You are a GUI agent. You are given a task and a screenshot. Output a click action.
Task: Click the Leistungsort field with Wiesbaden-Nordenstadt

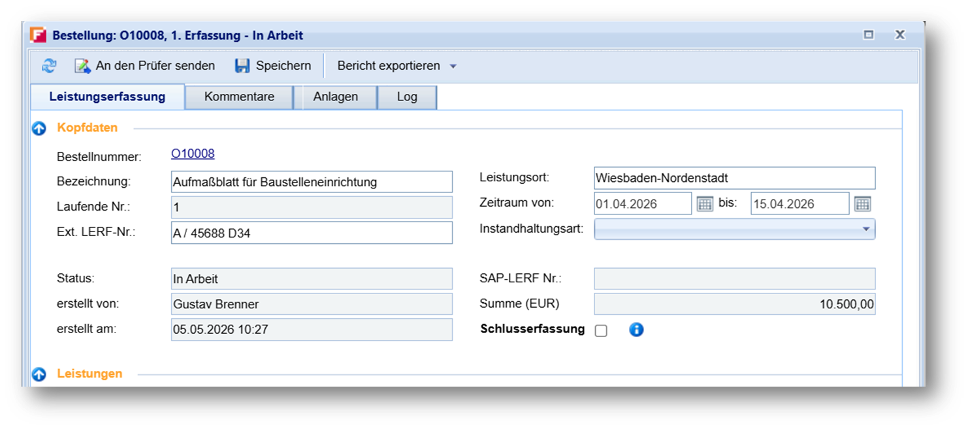[x=735, y=178]
